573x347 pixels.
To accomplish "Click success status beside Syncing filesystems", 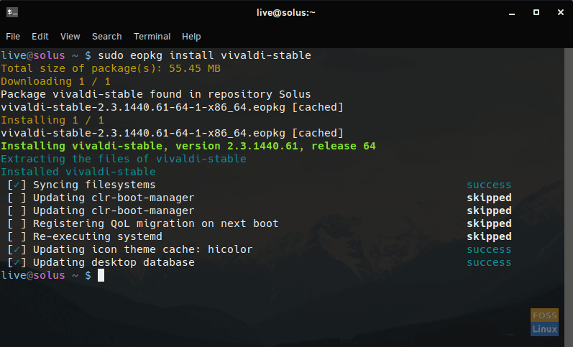I will pyautogui.click(x=489, y=185).
